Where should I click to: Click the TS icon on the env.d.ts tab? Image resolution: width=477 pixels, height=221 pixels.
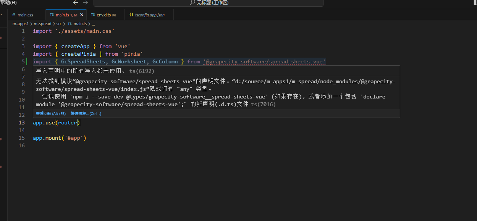click(x=93, y=15)
